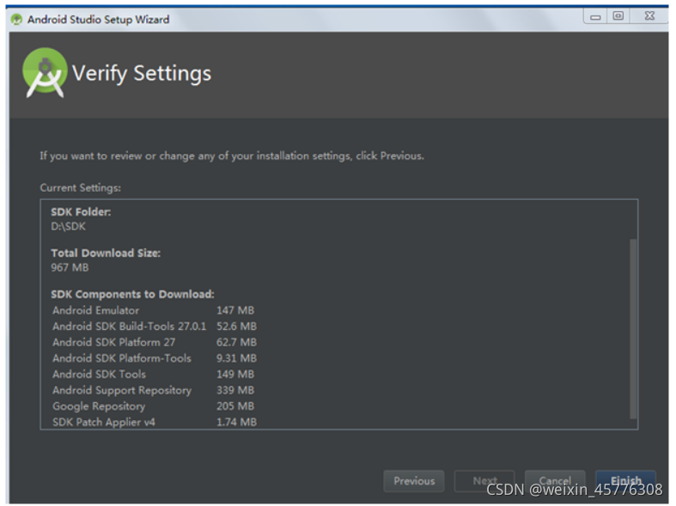Close the Setup Wizard window

[x=649, y=16]
